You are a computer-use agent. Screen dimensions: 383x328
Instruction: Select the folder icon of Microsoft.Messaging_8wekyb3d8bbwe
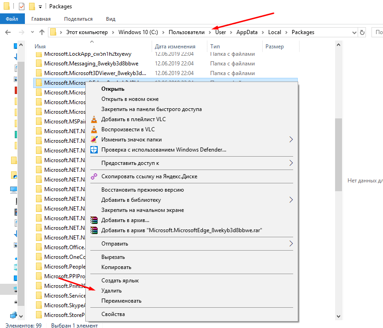39,64
